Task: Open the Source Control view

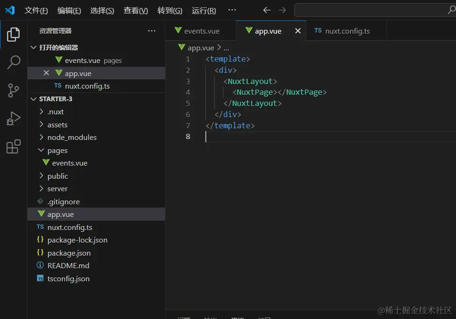Action: (x=14, y=90)
